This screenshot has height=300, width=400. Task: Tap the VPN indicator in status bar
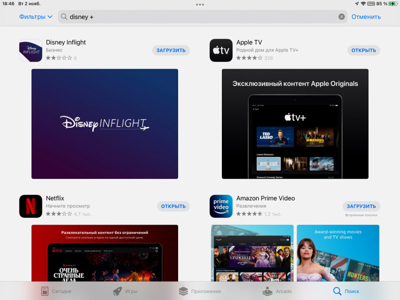371,4
